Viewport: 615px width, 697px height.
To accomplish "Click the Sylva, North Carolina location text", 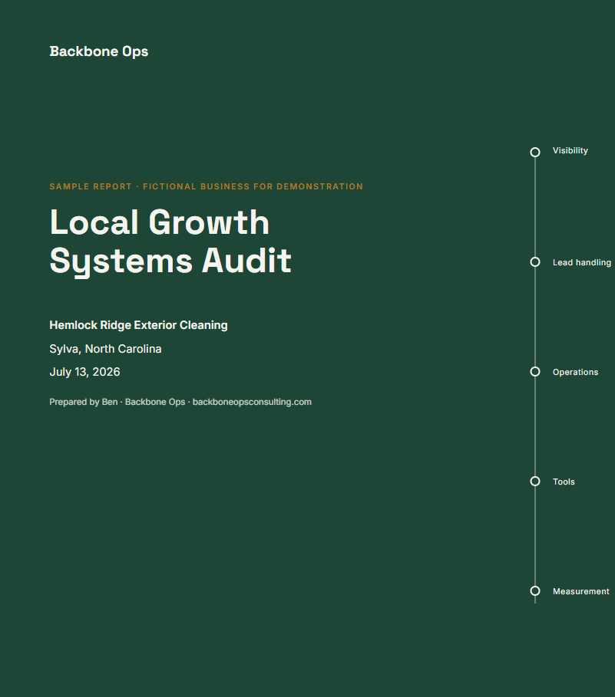I will click(x=105, y=349).
